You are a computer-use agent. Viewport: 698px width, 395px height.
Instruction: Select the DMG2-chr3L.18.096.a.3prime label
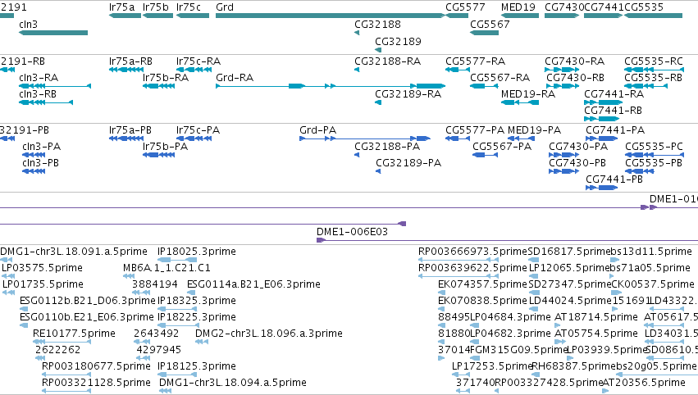pyautogui.click(x=269, y=334)
